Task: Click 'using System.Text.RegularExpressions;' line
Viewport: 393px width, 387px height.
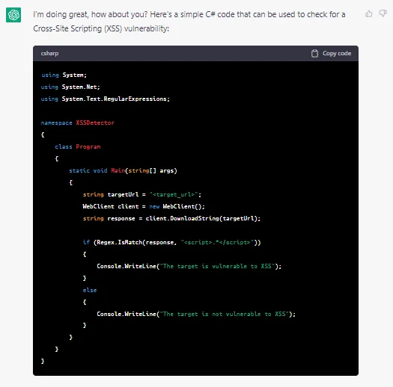Action: point(106,99)
